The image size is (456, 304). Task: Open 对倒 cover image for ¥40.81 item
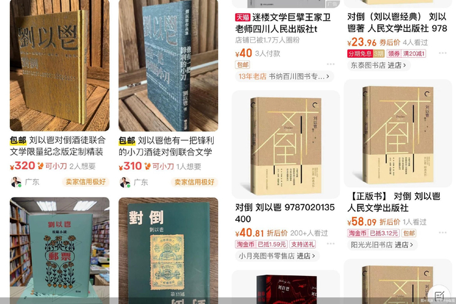[286, 145]
